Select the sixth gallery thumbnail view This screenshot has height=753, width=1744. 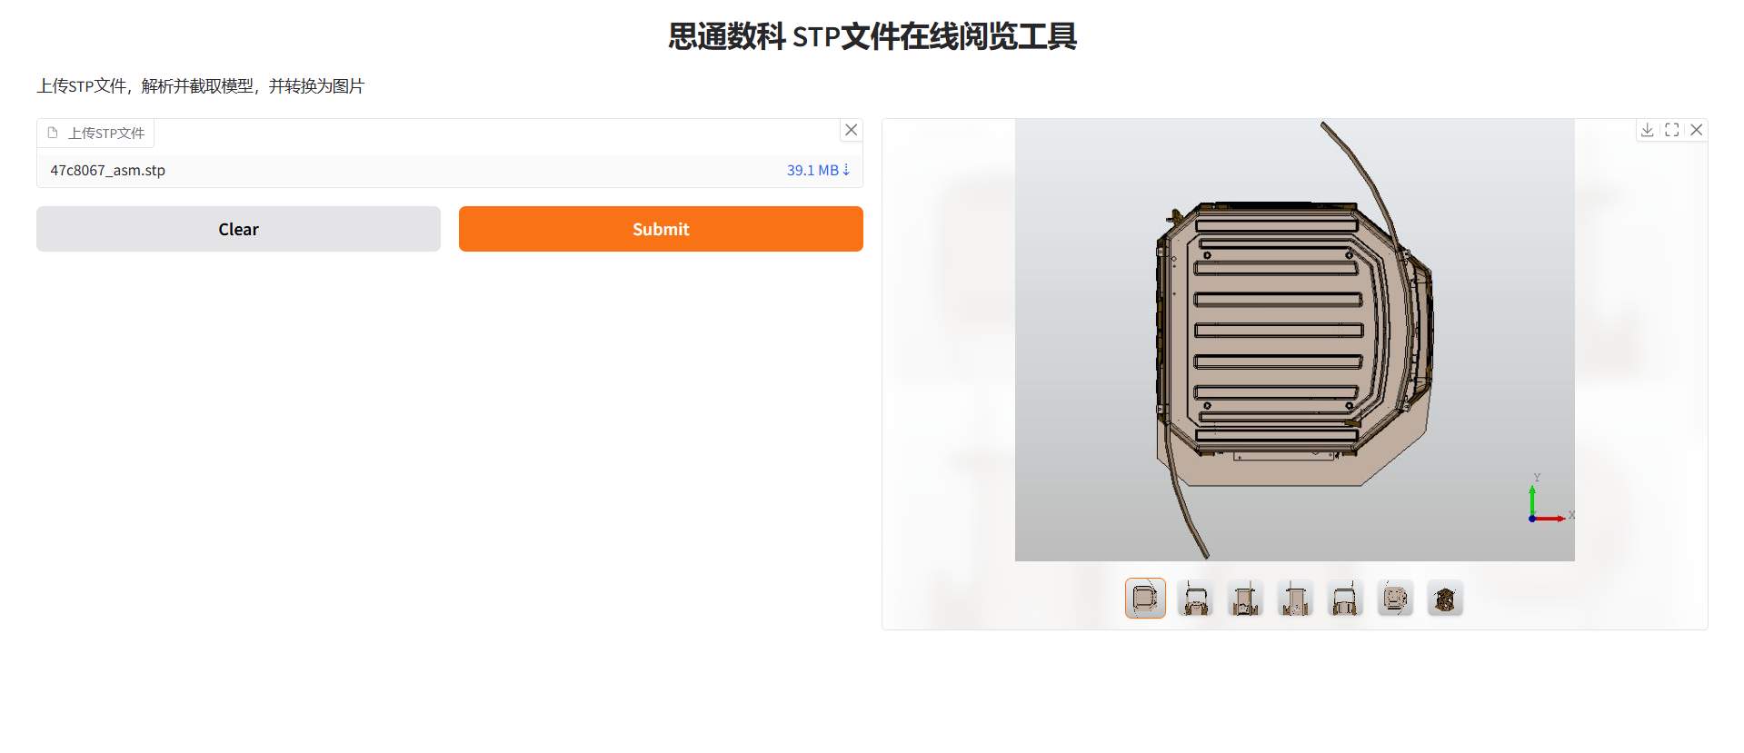pyautogui.click(x=1395, y=599)
